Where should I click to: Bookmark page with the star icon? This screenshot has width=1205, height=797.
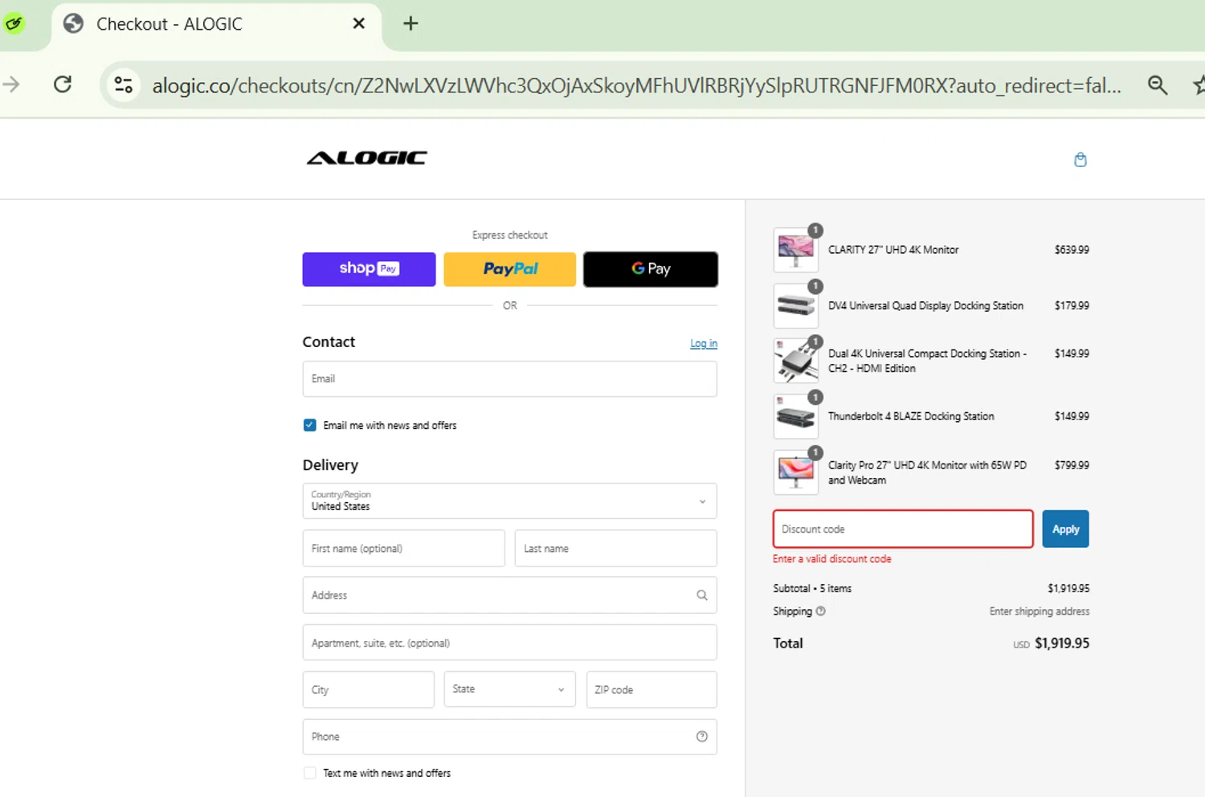pyautogui.click(x=1199, y=84)
